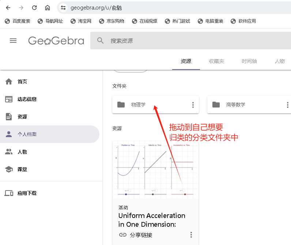The height and width of the screenshot is (245, 291).
Task: Click the home icon beside 首页
Action: (x=9, y=82)
